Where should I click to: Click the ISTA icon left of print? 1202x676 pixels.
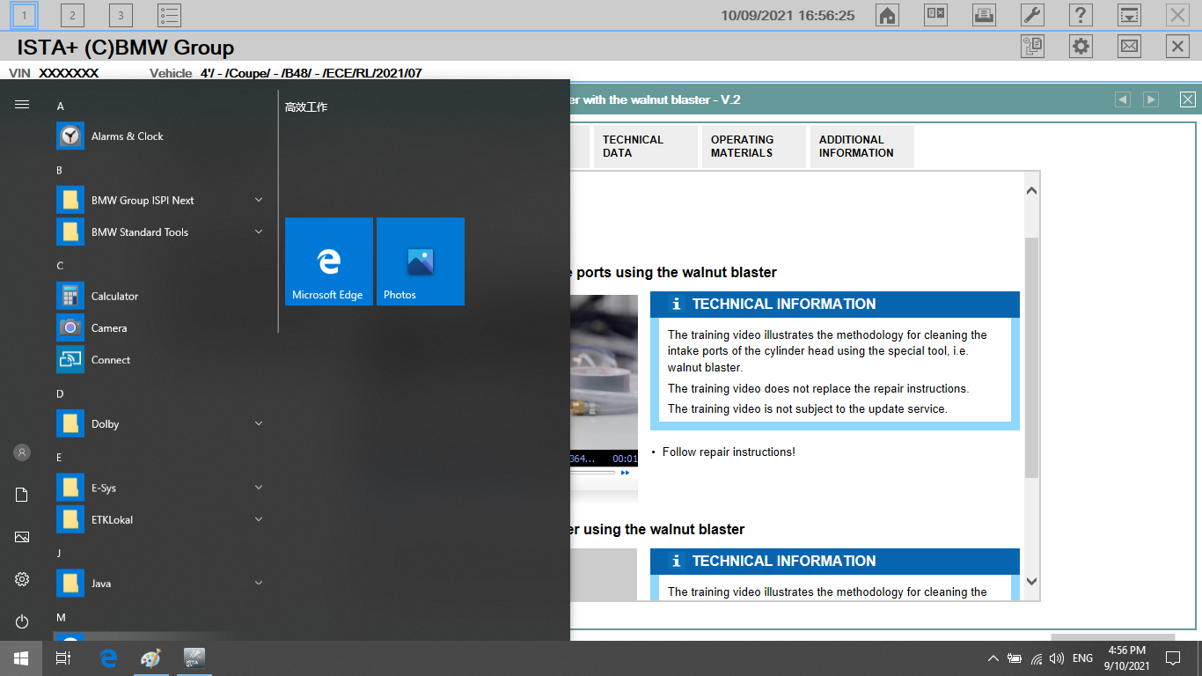[935, 15]
